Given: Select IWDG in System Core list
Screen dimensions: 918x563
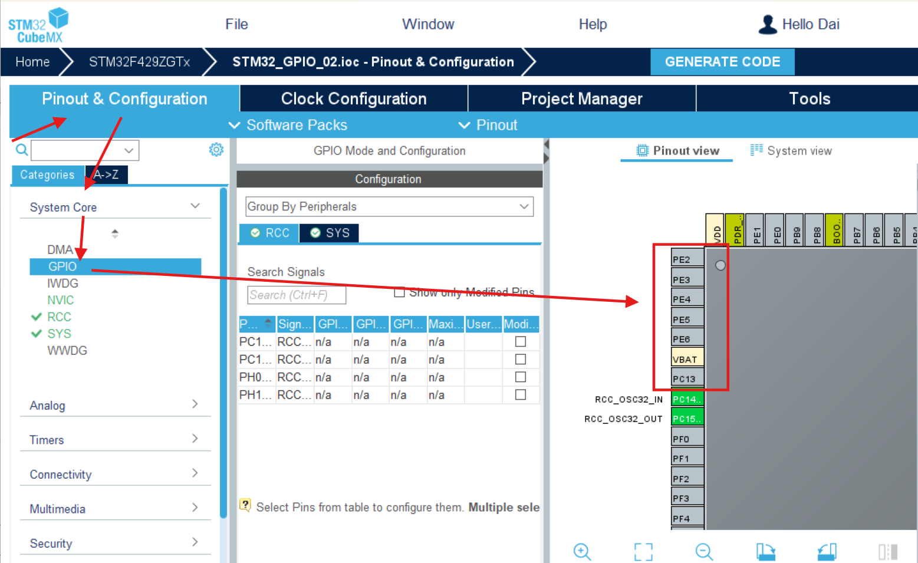Looking at the screenshot, I should tap(62, 283).
